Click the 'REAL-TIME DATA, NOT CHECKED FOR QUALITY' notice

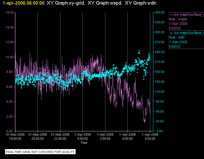(40, 152)
